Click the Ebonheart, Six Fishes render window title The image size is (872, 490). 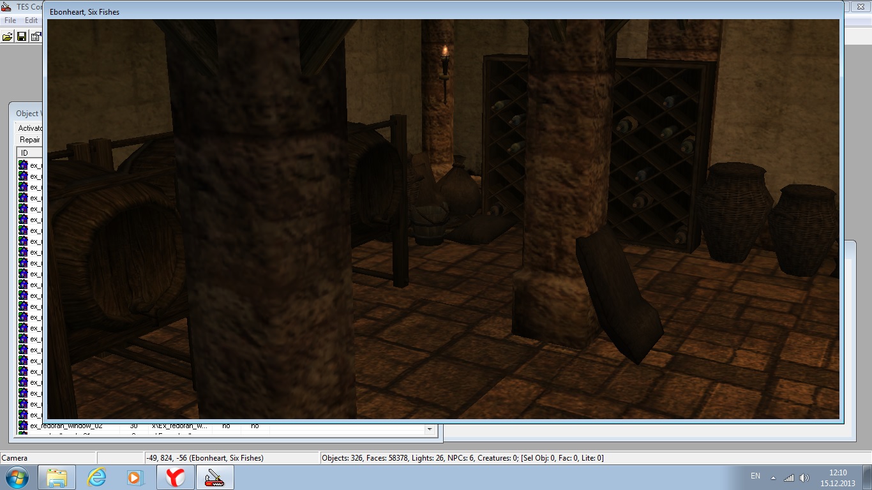click(85, 12)
